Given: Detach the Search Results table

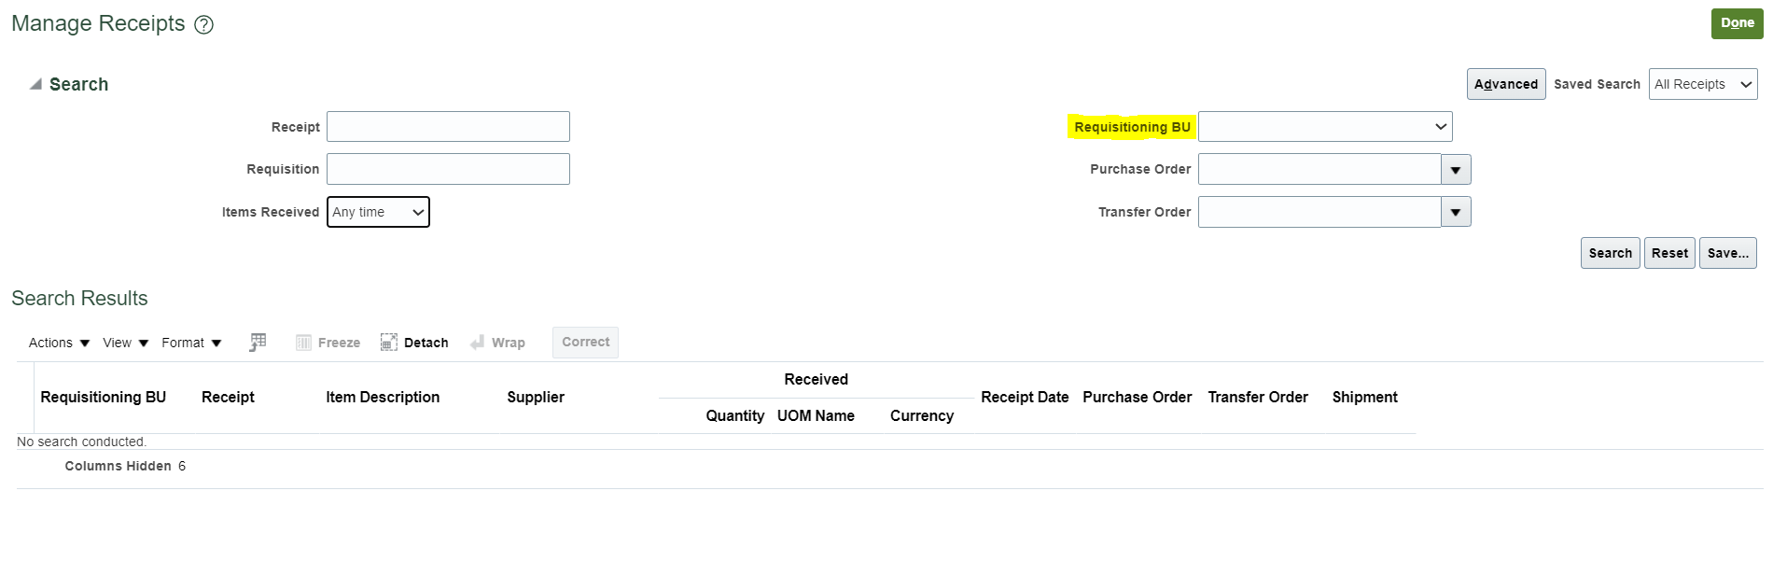Looking at the screenshot, I should (414, 342).
